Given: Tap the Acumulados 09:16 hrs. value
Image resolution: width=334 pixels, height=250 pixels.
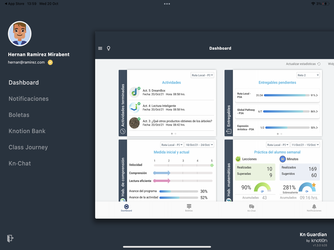Looking at the screenshot, I should tap(309, 198).
